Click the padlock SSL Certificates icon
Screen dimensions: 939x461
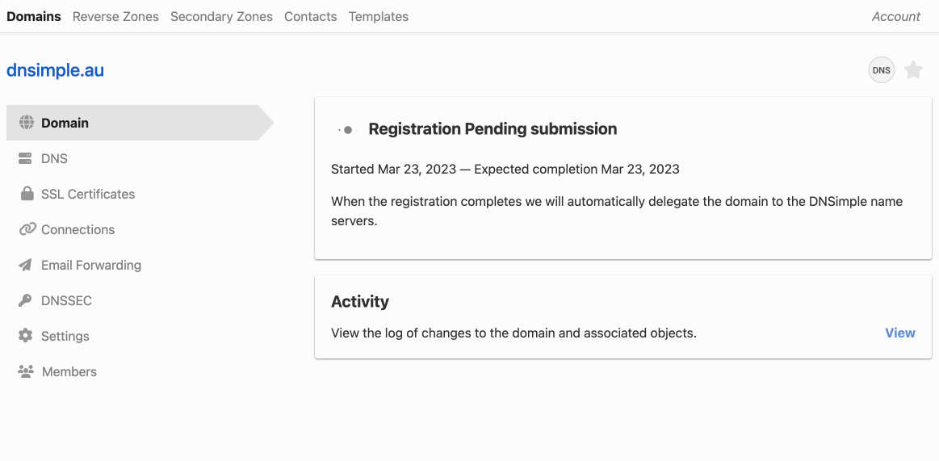[x=26, y=194]
